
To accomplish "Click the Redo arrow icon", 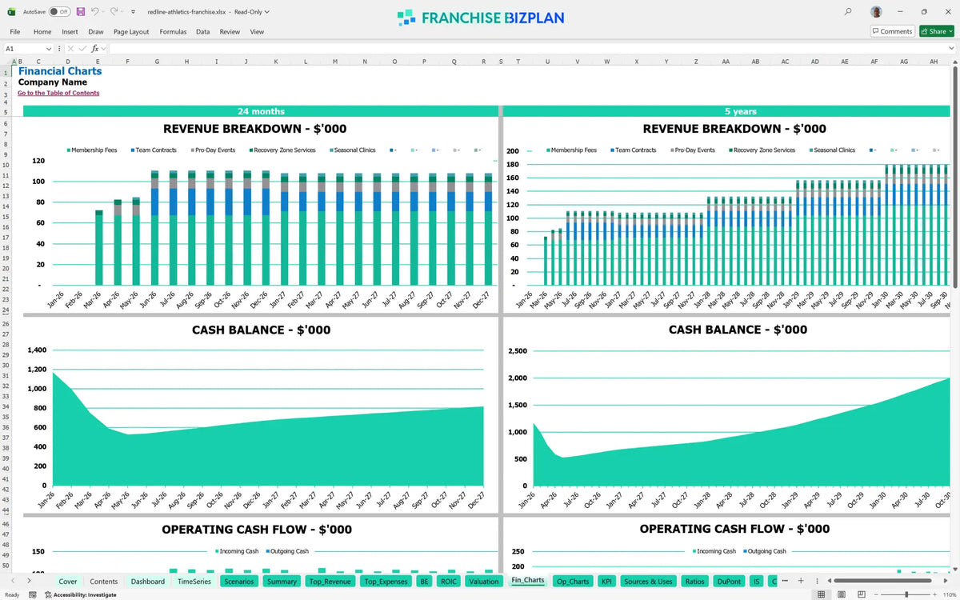I will click(114, 12).
